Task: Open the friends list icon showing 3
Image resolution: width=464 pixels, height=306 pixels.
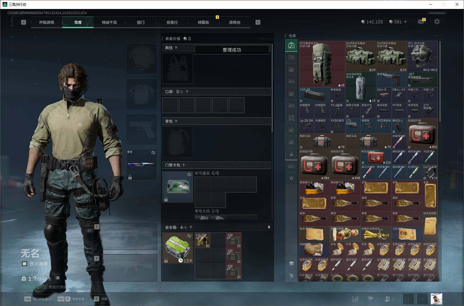Action: click(389, 299)
